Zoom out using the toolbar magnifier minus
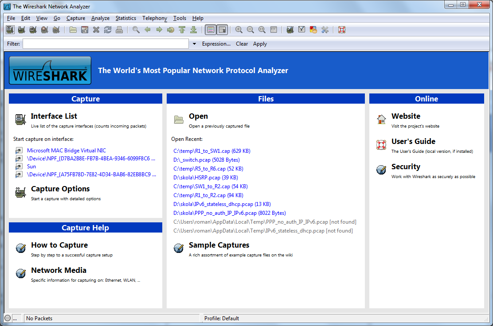This screenshot has width=493, height=326. coord(250,30)
